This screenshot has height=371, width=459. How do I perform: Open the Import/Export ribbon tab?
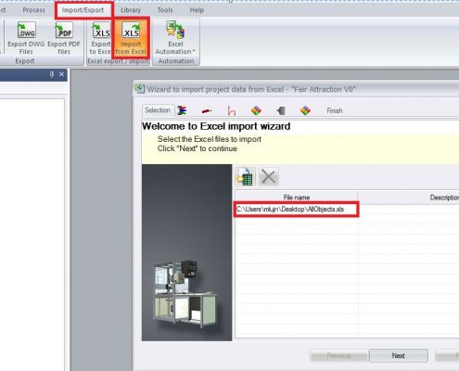pyautogui.click(x=83, y=10)
